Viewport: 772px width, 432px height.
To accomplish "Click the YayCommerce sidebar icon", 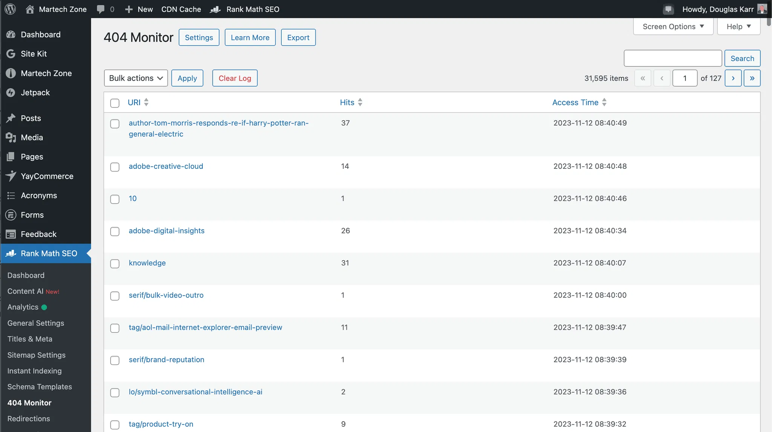I will point(11,176).
